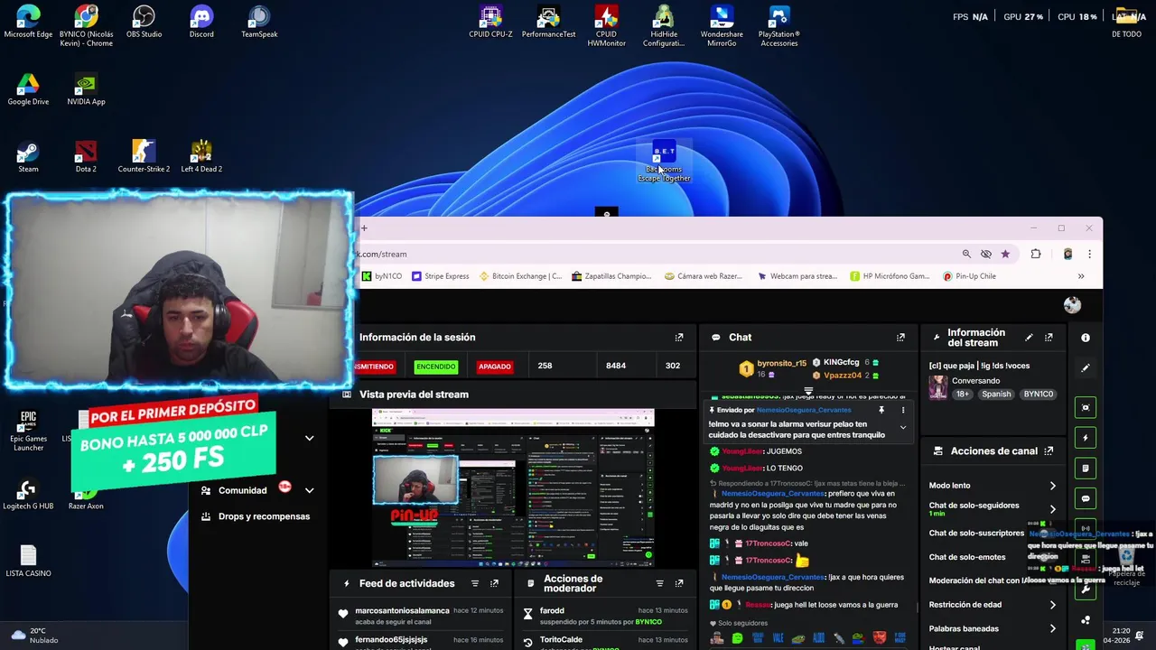Open the OBS Studio desktop shortcut
This screenshot has height=650, width=1156.
pyautogui.click(x=144, y=23)
